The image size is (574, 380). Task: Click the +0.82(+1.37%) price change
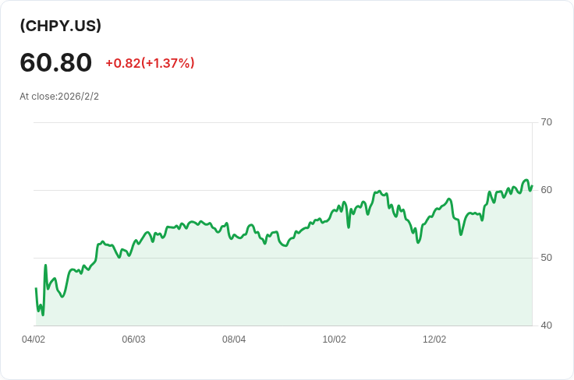[150, 63]
